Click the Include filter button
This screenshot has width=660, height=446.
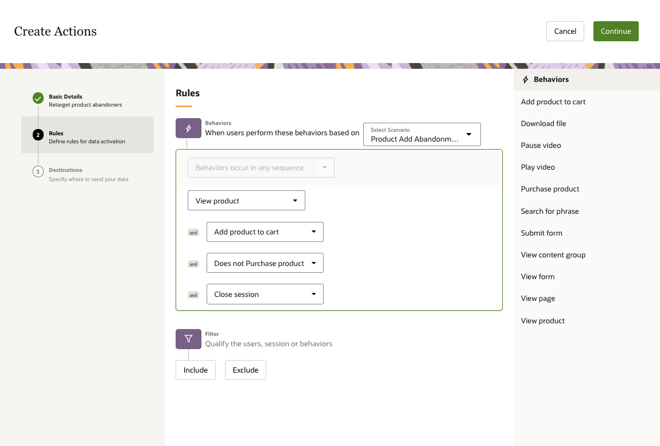[x=195, y=370]
